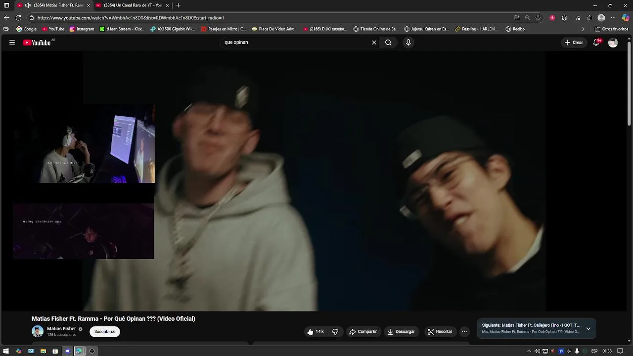Open the Edge profile icon

point(601,18)
